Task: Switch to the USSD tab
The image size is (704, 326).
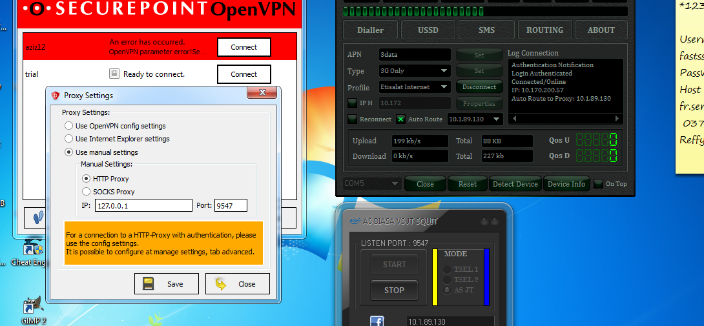Action: coord(428,30)
